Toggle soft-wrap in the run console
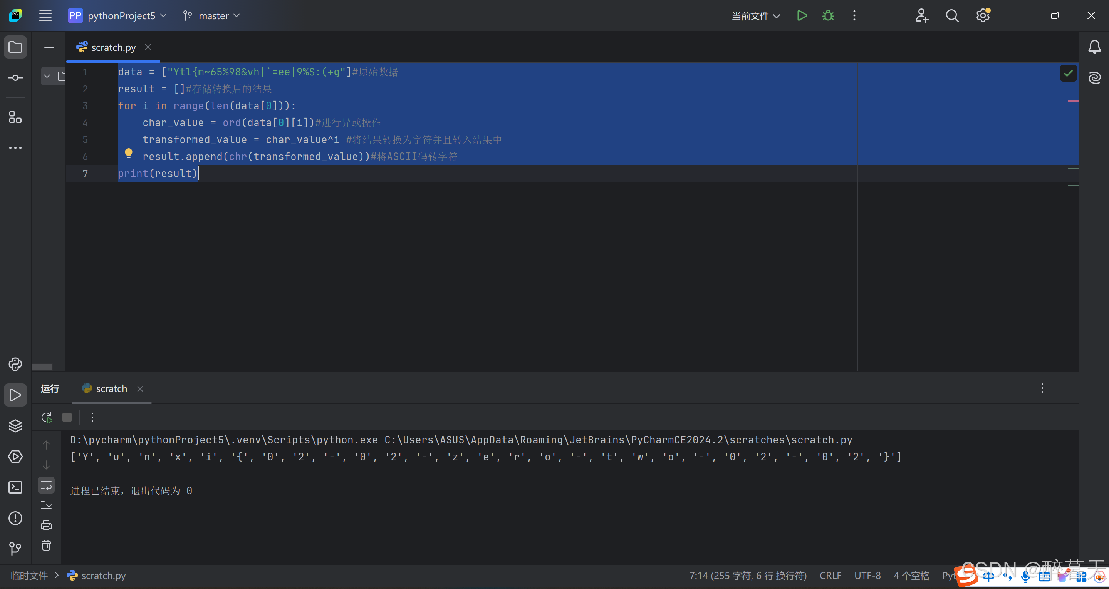 pyautogui.click(x=46, y=485)
